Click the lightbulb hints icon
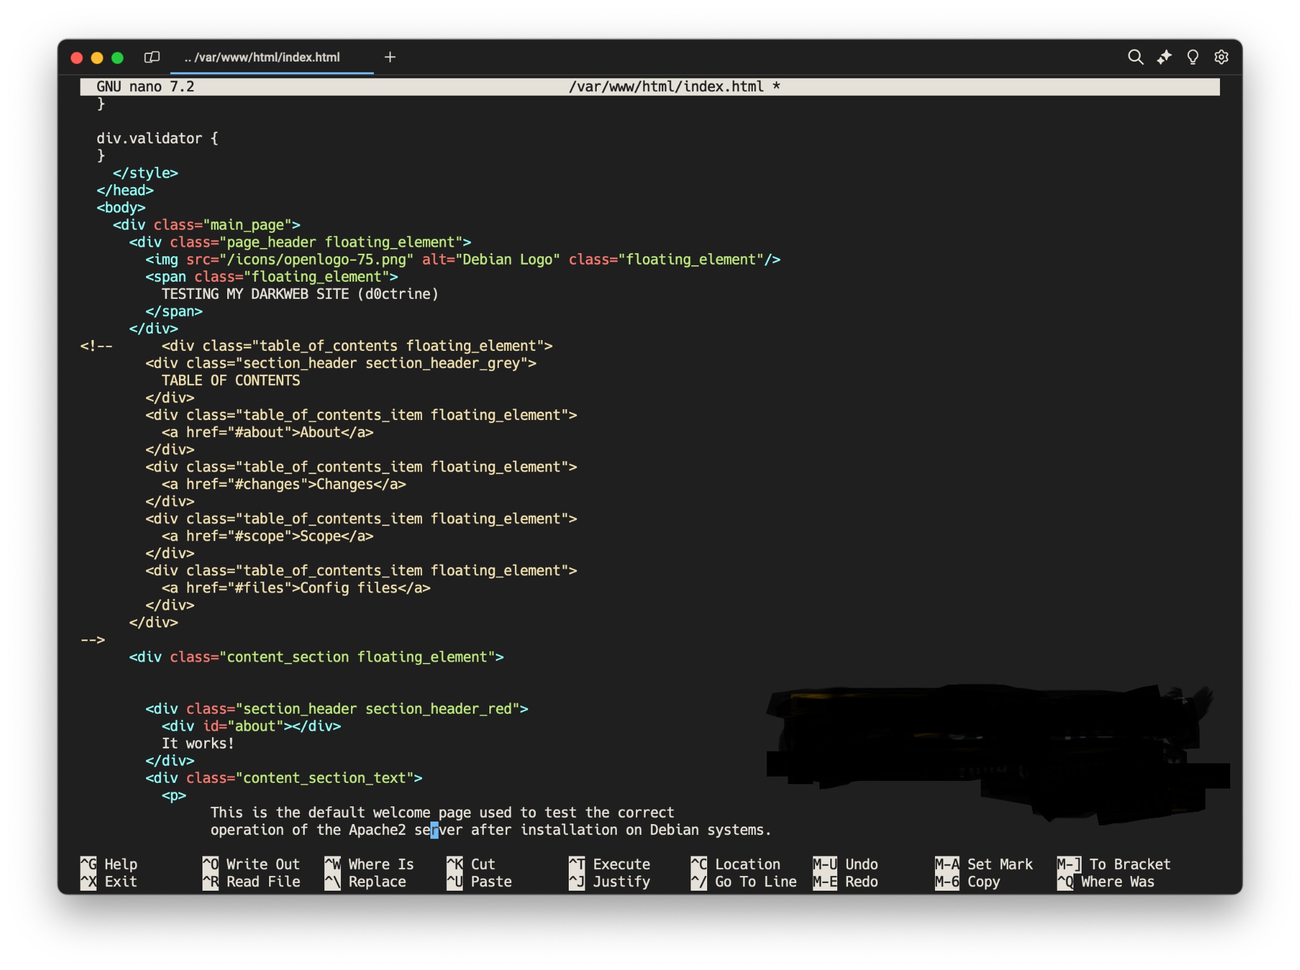 point(1192,58)
